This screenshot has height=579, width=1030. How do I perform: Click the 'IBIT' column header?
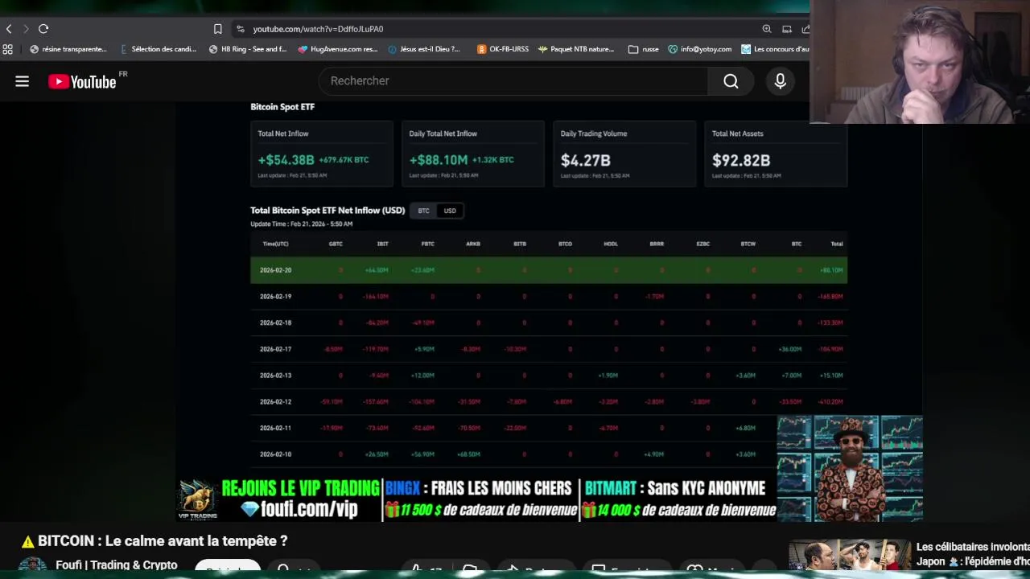(382, 244)
